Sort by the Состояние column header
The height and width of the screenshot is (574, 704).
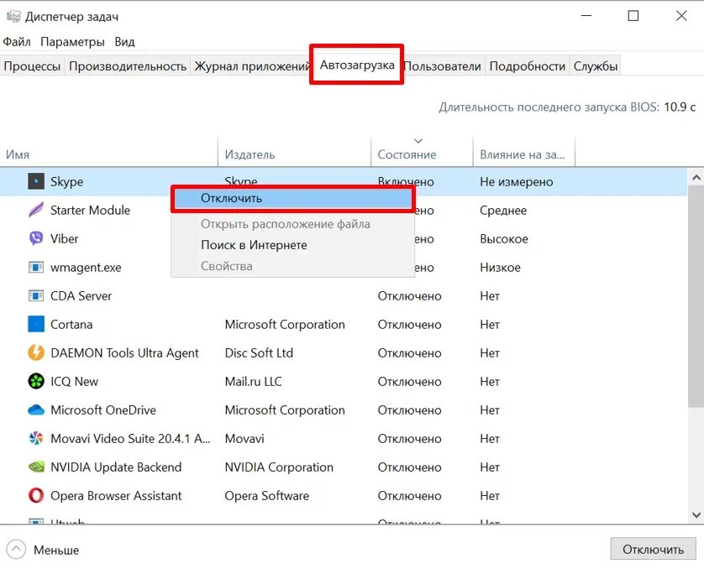[x=422, y=154]
